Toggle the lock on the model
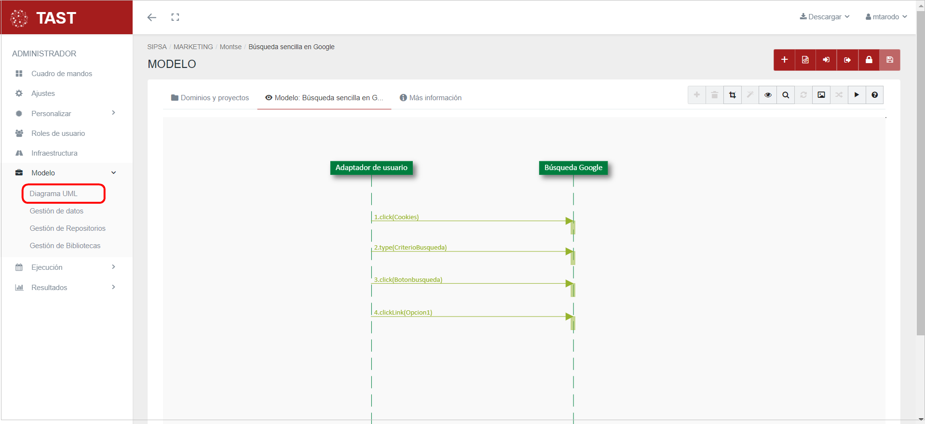 pyautogui.click(x=869, y=60)
